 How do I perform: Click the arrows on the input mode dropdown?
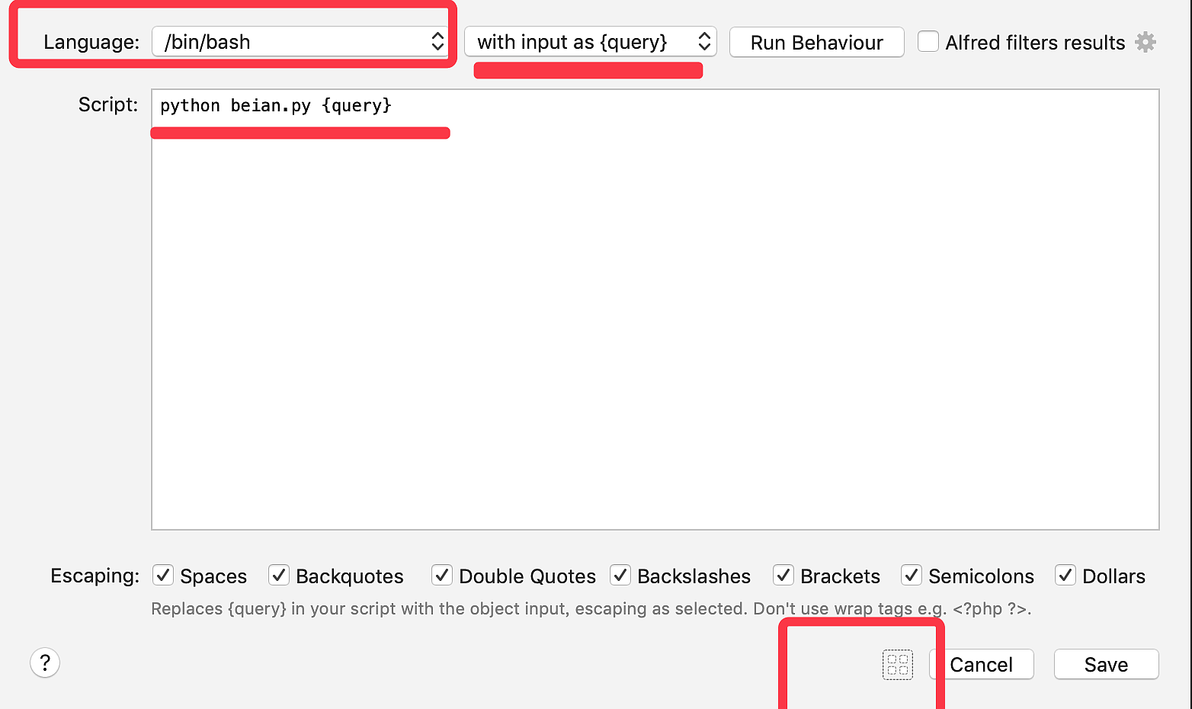[704, 42]
